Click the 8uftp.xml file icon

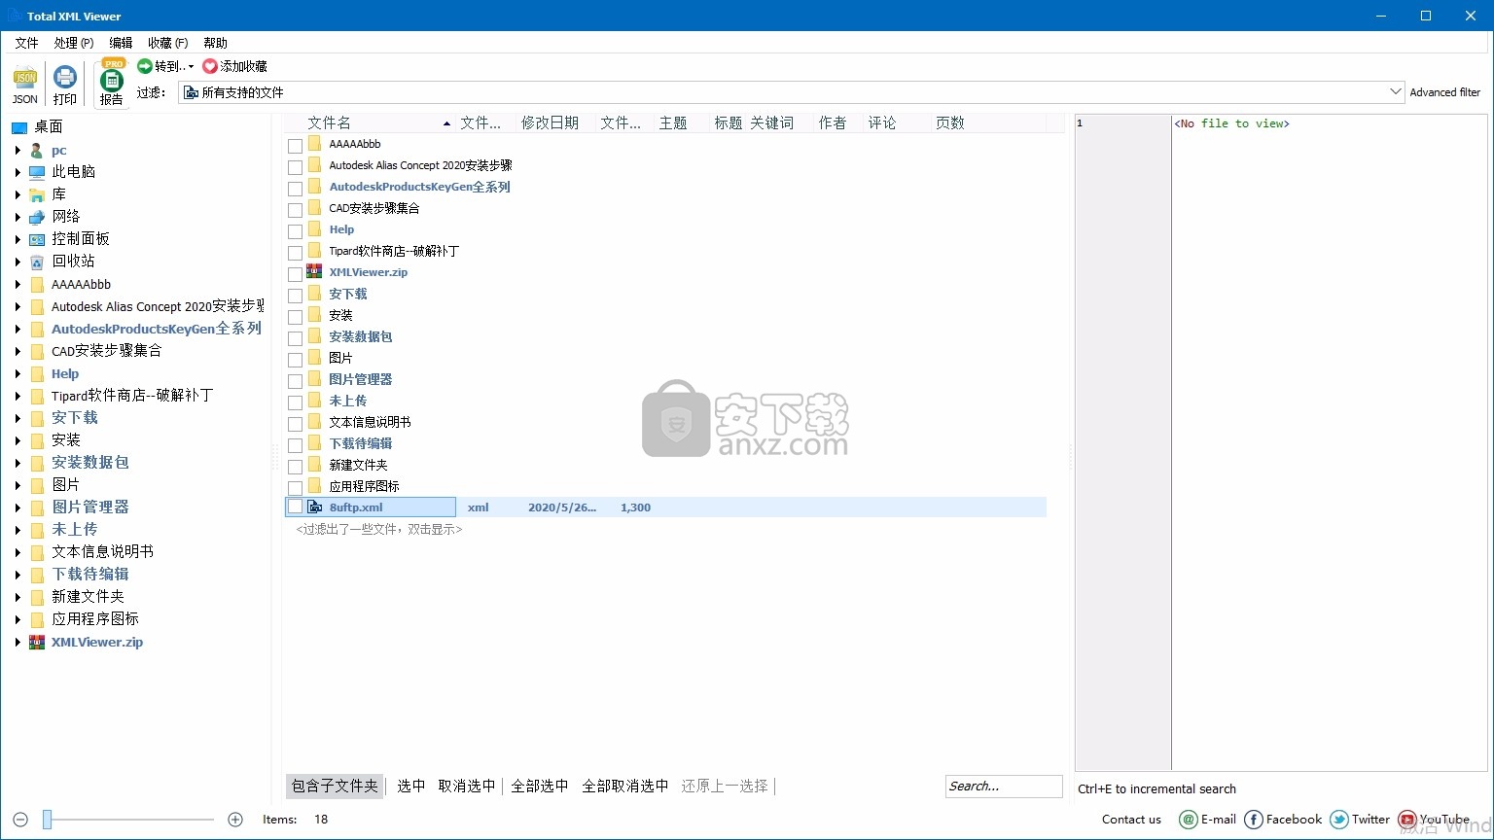coord(314,507)
